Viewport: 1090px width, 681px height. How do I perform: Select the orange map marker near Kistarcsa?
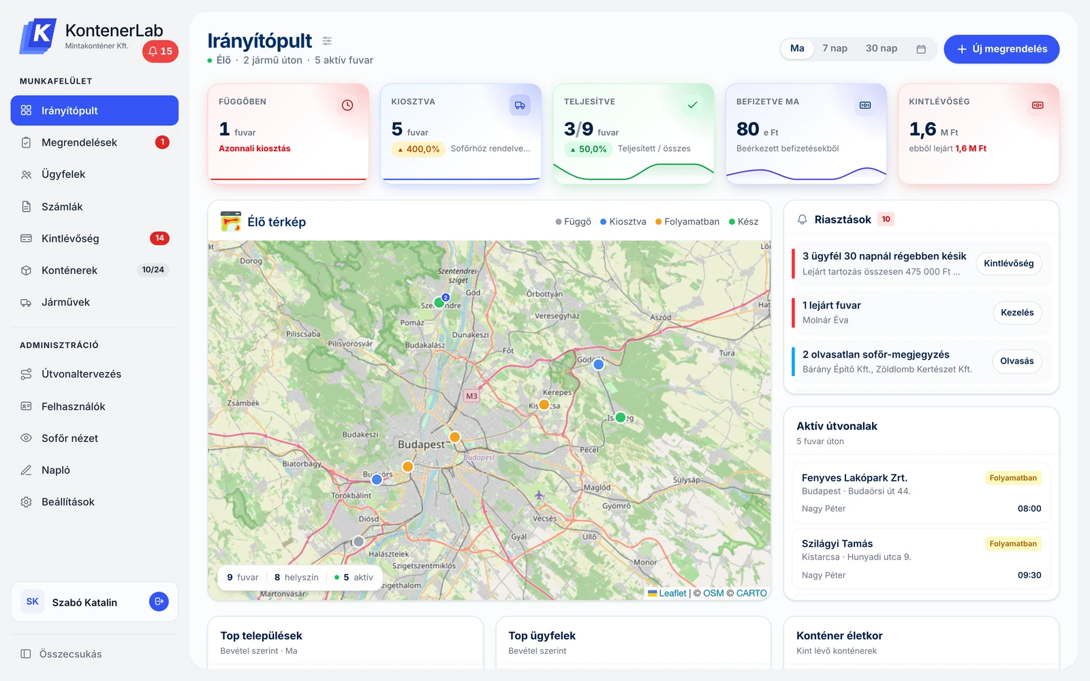click(544, 405)
